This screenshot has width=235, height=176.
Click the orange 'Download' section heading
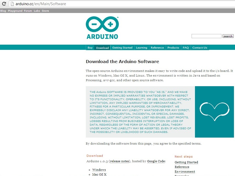click(95, 156)
